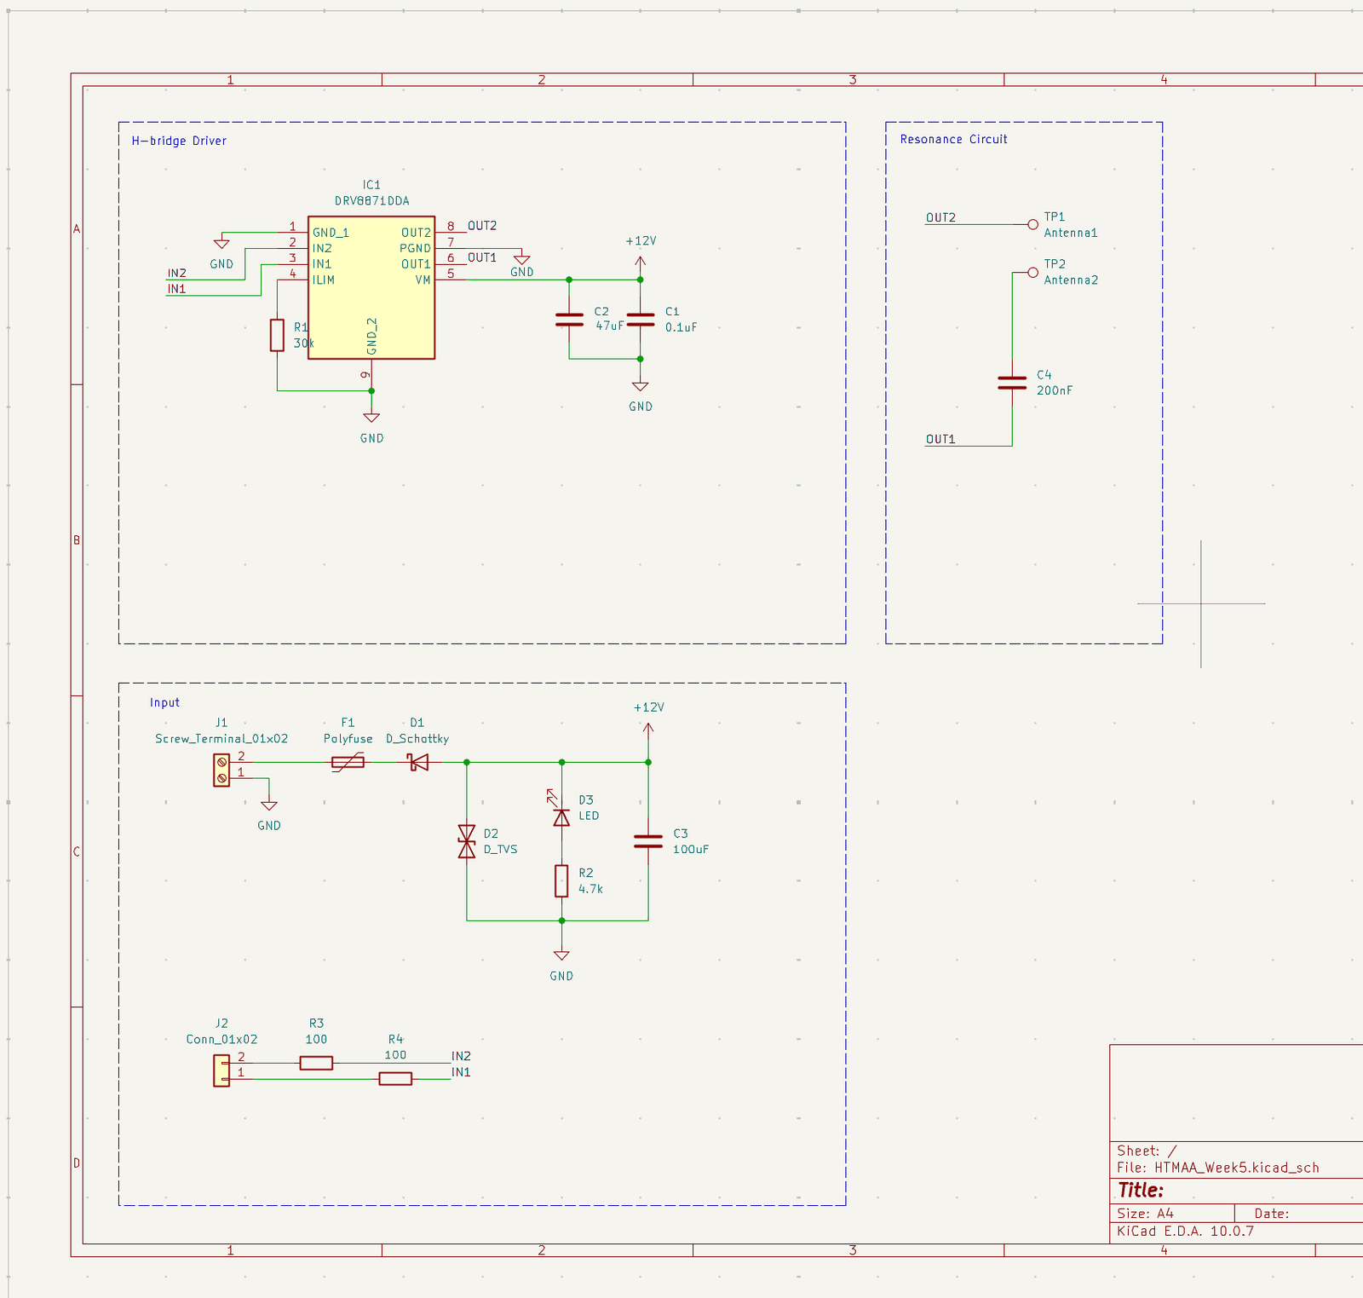
Task: Click the '30k' value of R1
Action: coord(303,343)
